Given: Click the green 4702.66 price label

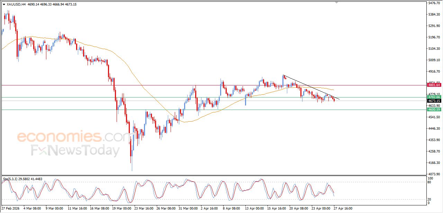Looking at the screenshot, I should point(434,97).
